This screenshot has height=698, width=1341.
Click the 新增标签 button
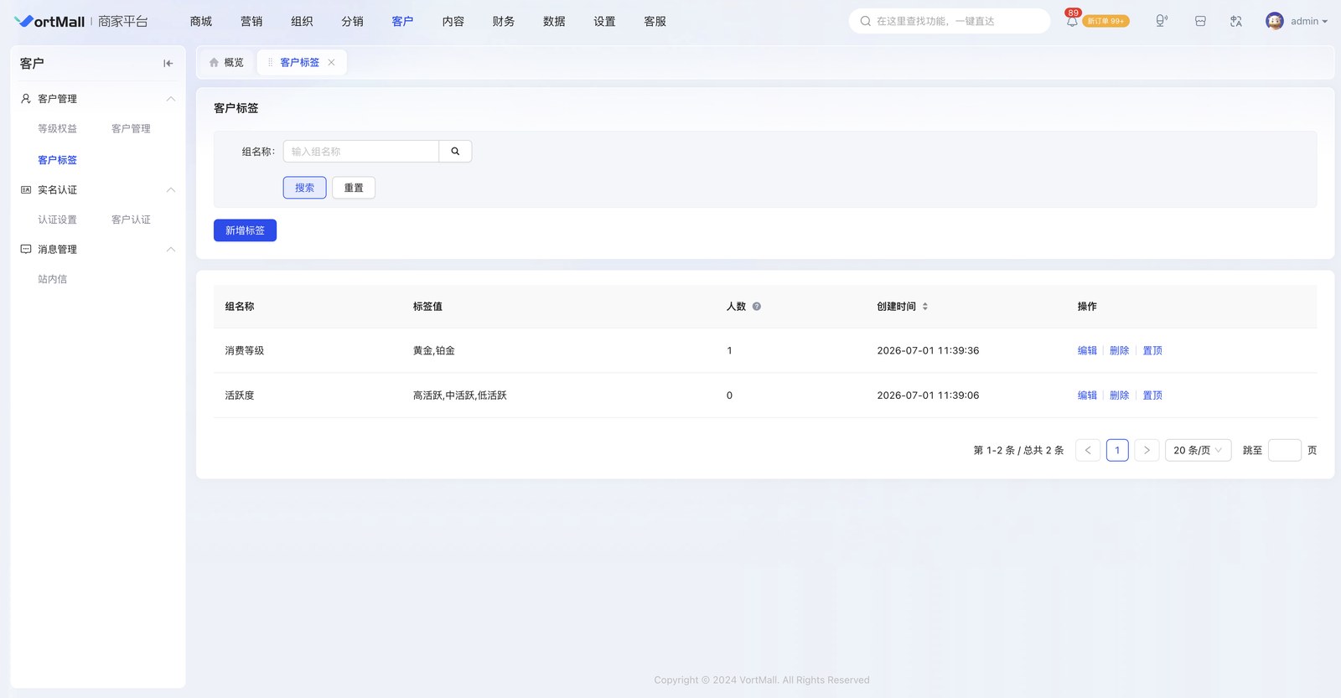click(245, 230)
